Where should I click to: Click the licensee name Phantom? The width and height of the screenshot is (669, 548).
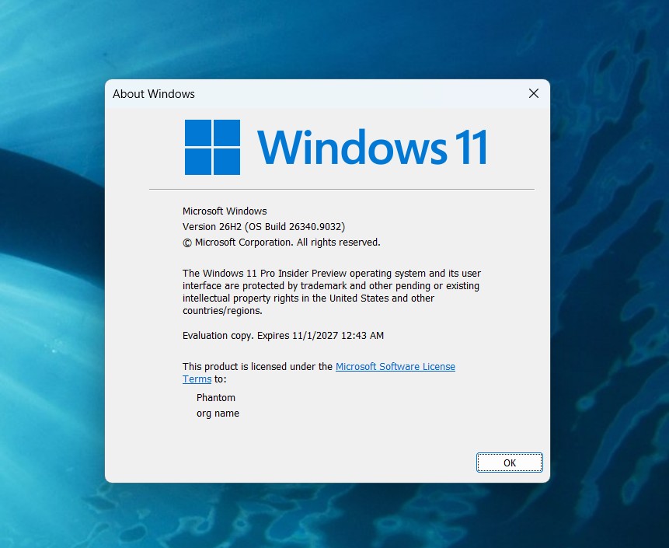[216, 398]
